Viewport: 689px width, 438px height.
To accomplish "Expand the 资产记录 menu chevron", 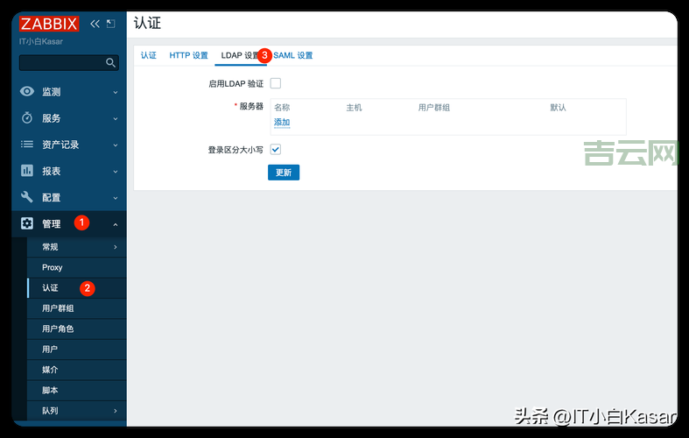I will coord(116,145).
